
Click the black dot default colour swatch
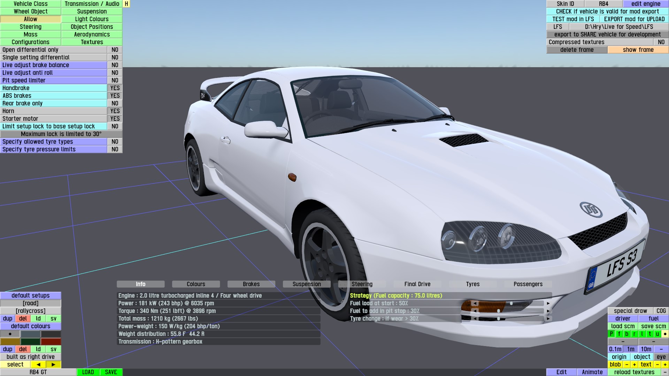point(10,334)
